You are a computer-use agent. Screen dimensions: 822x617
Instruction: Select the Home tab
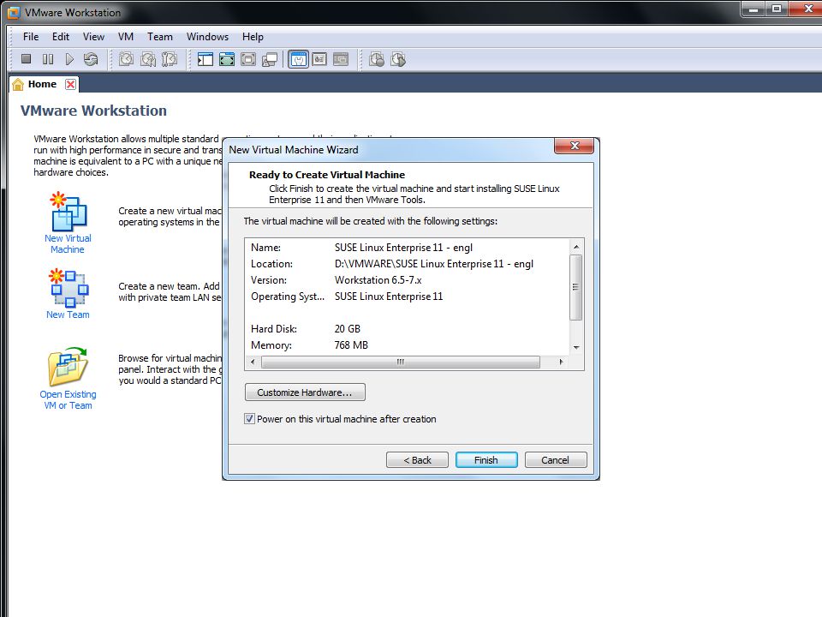(43, 84)
